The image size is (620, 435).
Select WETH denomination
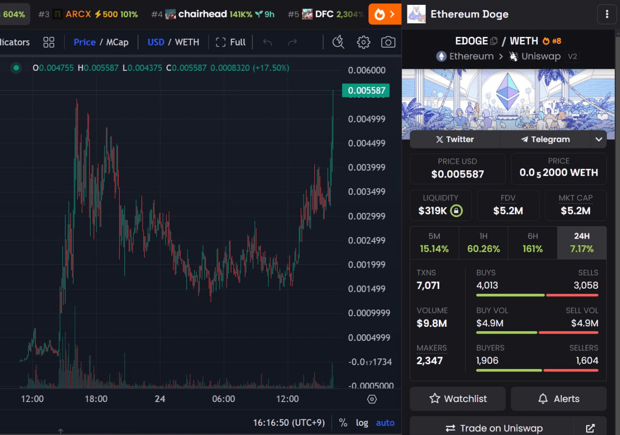(x=187, y=42)
